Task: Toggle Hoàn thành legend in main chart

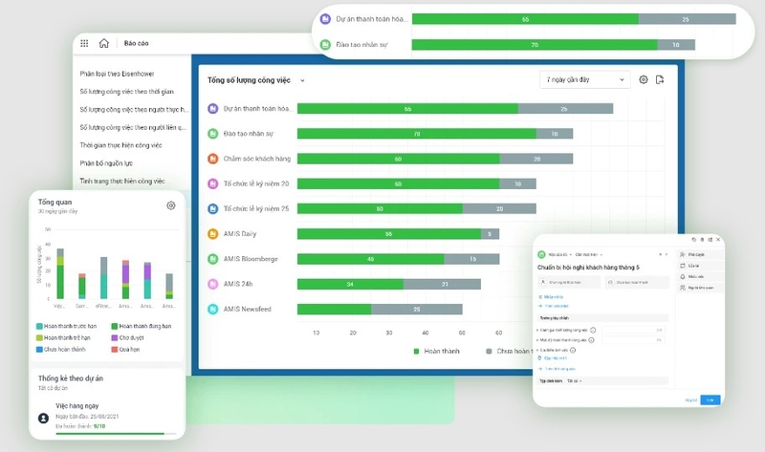Action: click(x=436, y=351)
